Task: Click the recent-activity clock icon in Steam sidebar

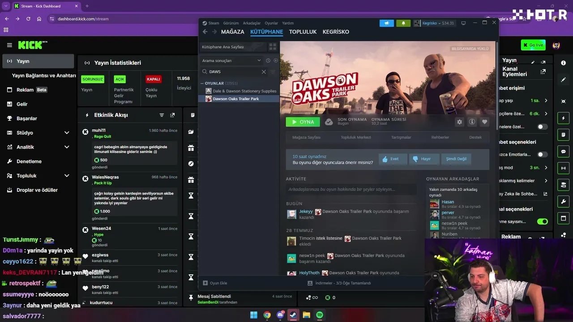Action: click(268, 60)
